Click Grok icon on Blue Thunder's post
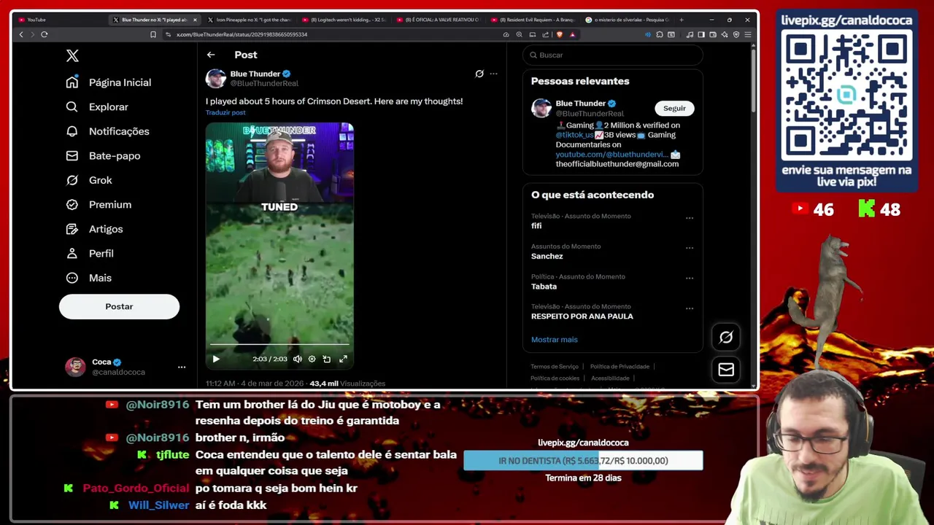Screen dimensions: 934x525 [x=479, y=74]
